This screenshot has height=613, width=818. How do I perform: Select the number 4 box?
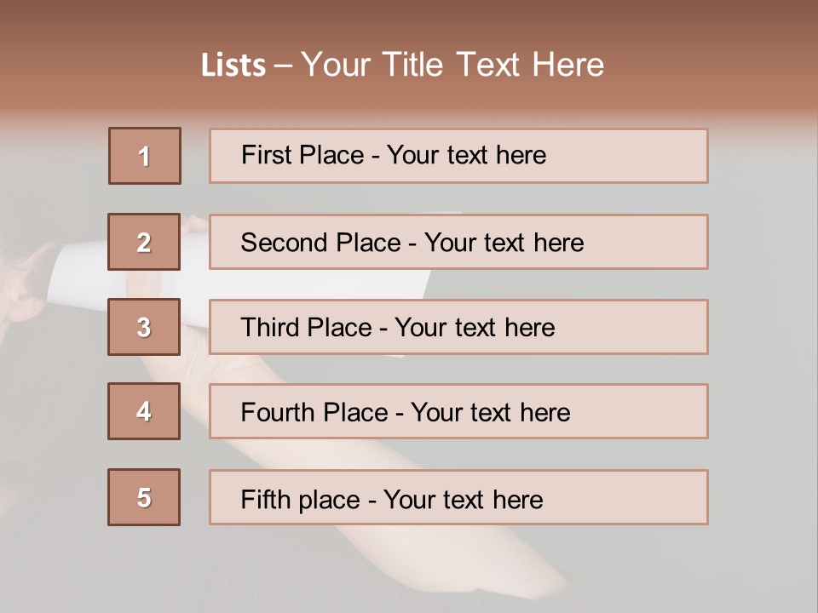144,411
